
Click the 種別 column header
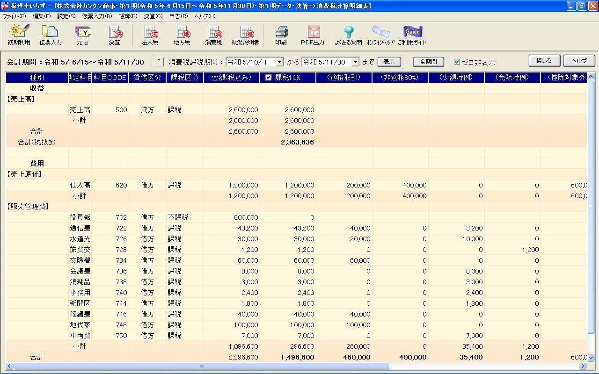point(37,78)
